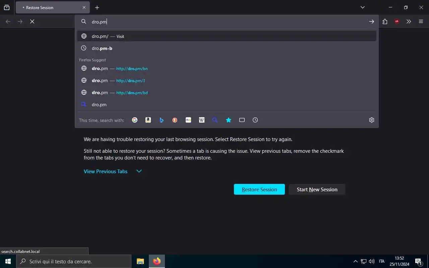This screenshot has width=429, height=268.
Task: Search with Amazon one-off engine
Action: point(148,120)
